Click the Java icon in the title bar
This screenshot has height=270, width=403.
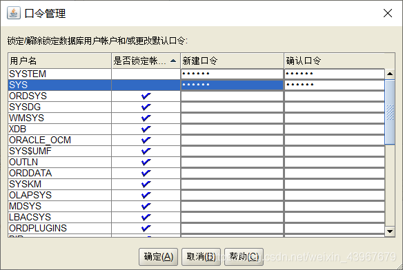point(13,13)
